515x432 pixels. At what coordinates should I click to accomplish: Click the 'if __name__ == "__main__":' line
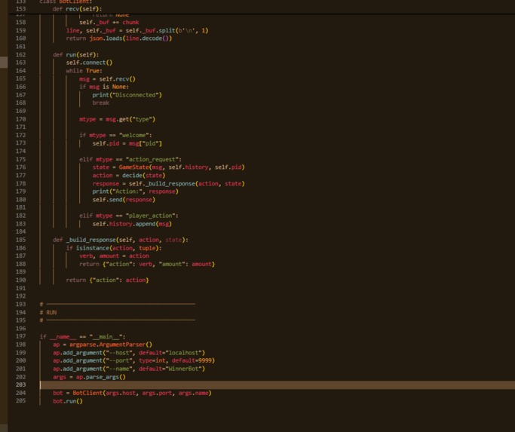[x=82, y=336]
